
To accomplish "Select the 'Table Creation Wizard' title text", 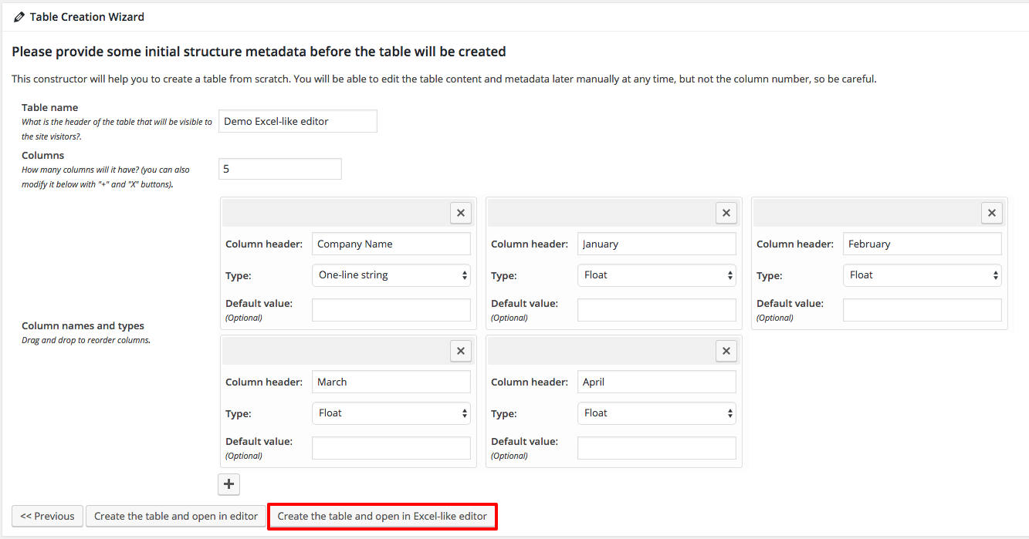I will (87, 17).
